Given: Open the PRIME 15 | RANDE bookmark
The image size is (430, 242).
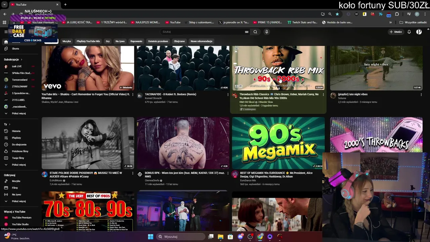Looking at the screenshot, I should tap(267, 23).
